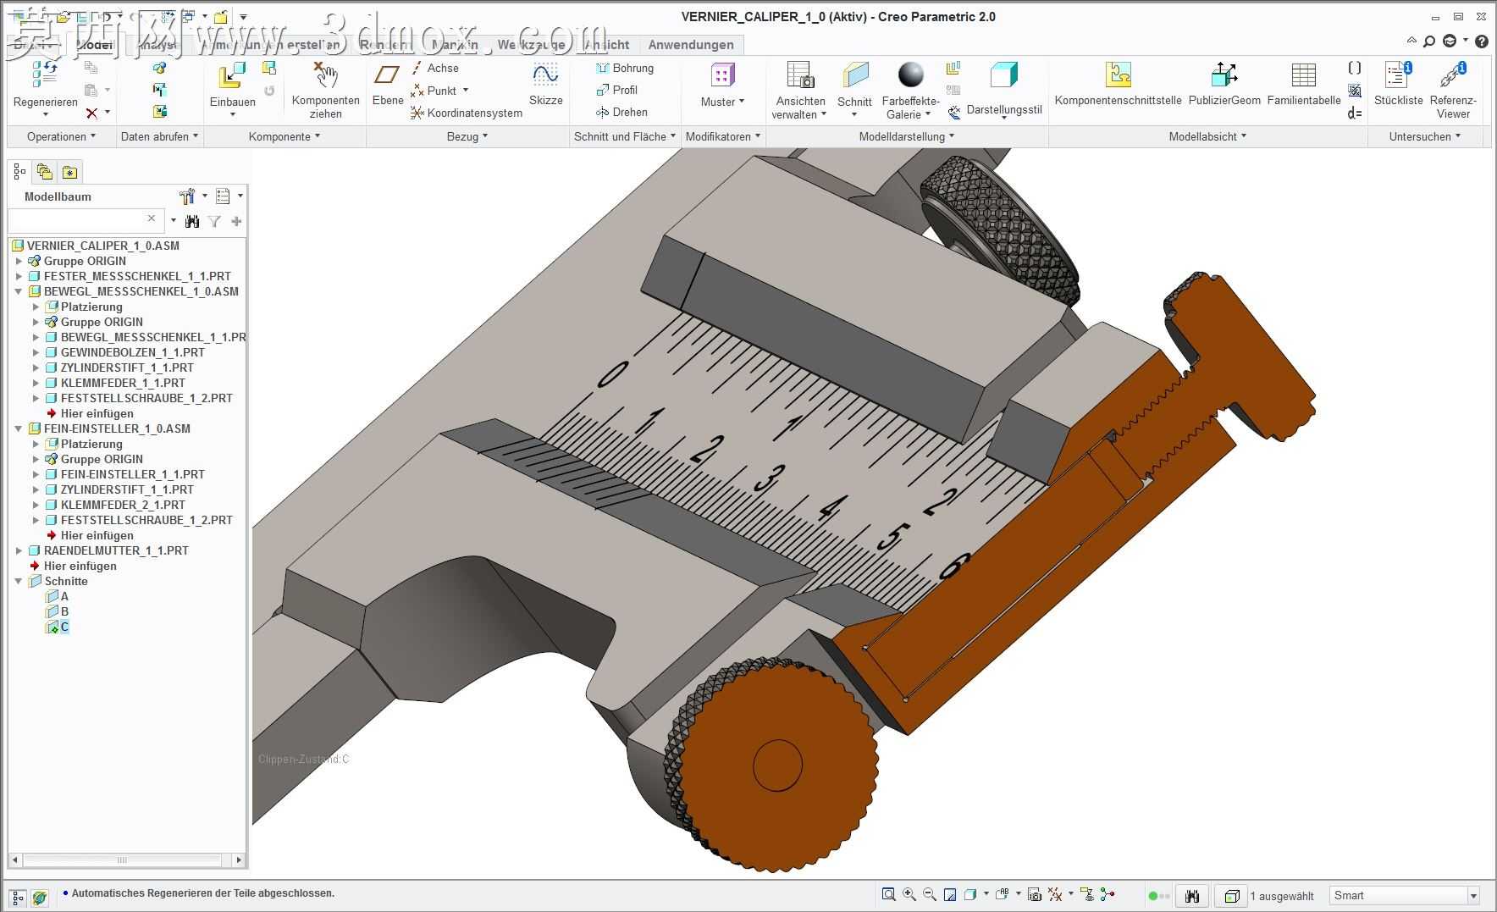Expand the Bezug group dropdown
The height and width of the screenshot is (912, 1497).
pyautogui.click(x=467, y=136)
